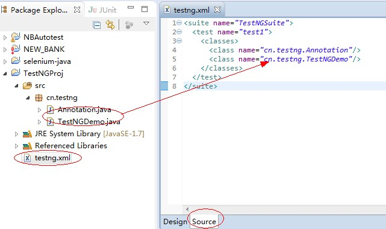Image resolution: width=386 pixels, height=229 pixels.
Task: Select the src folder label
Action: [x=40, y=86]
